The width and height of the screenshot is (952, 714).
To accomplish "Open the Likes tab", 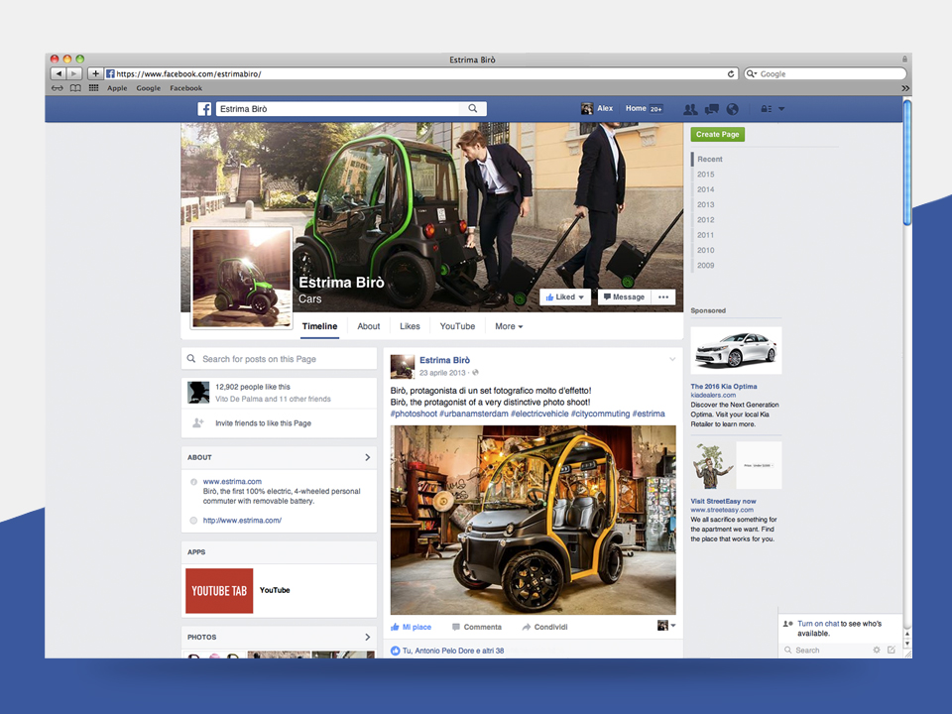I will [410, 326].
